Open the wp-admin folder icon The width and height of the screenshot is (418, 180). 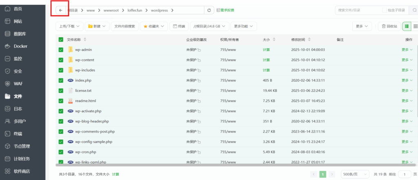[70, 50]
